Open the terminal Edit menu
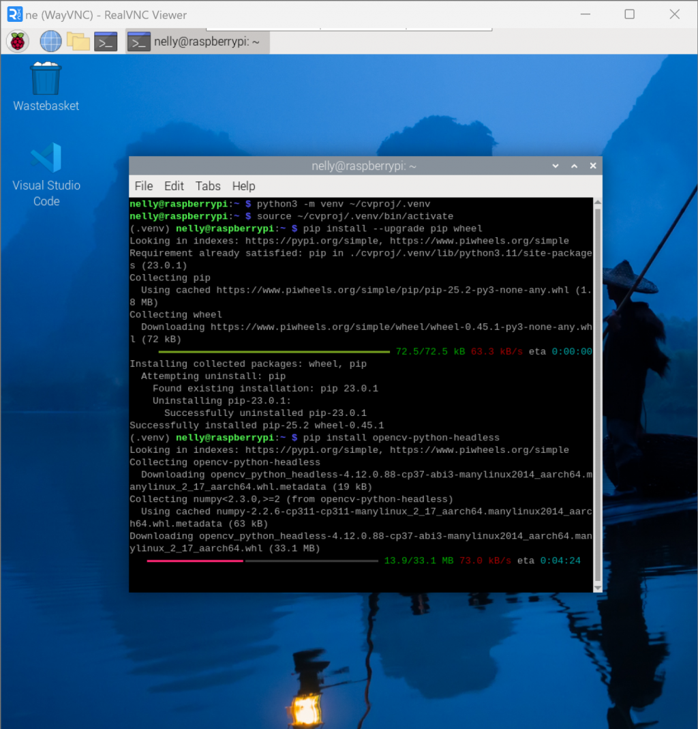Screen dimensions: 698x729 [x=174, y=186]
